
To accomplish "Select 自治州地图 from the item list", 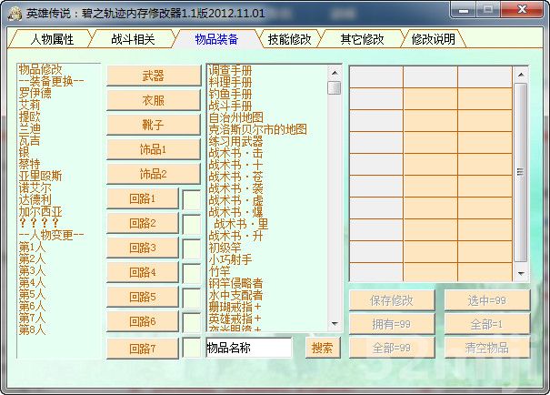I will tap(235, 117).
